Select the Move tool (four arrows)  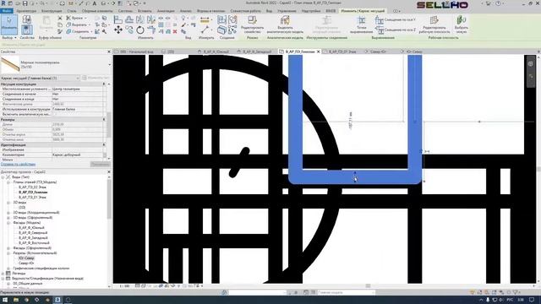tap(118, 30)
